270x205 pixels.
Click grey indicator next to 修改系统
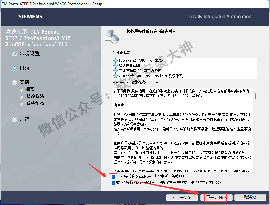(x=22, y=97)
